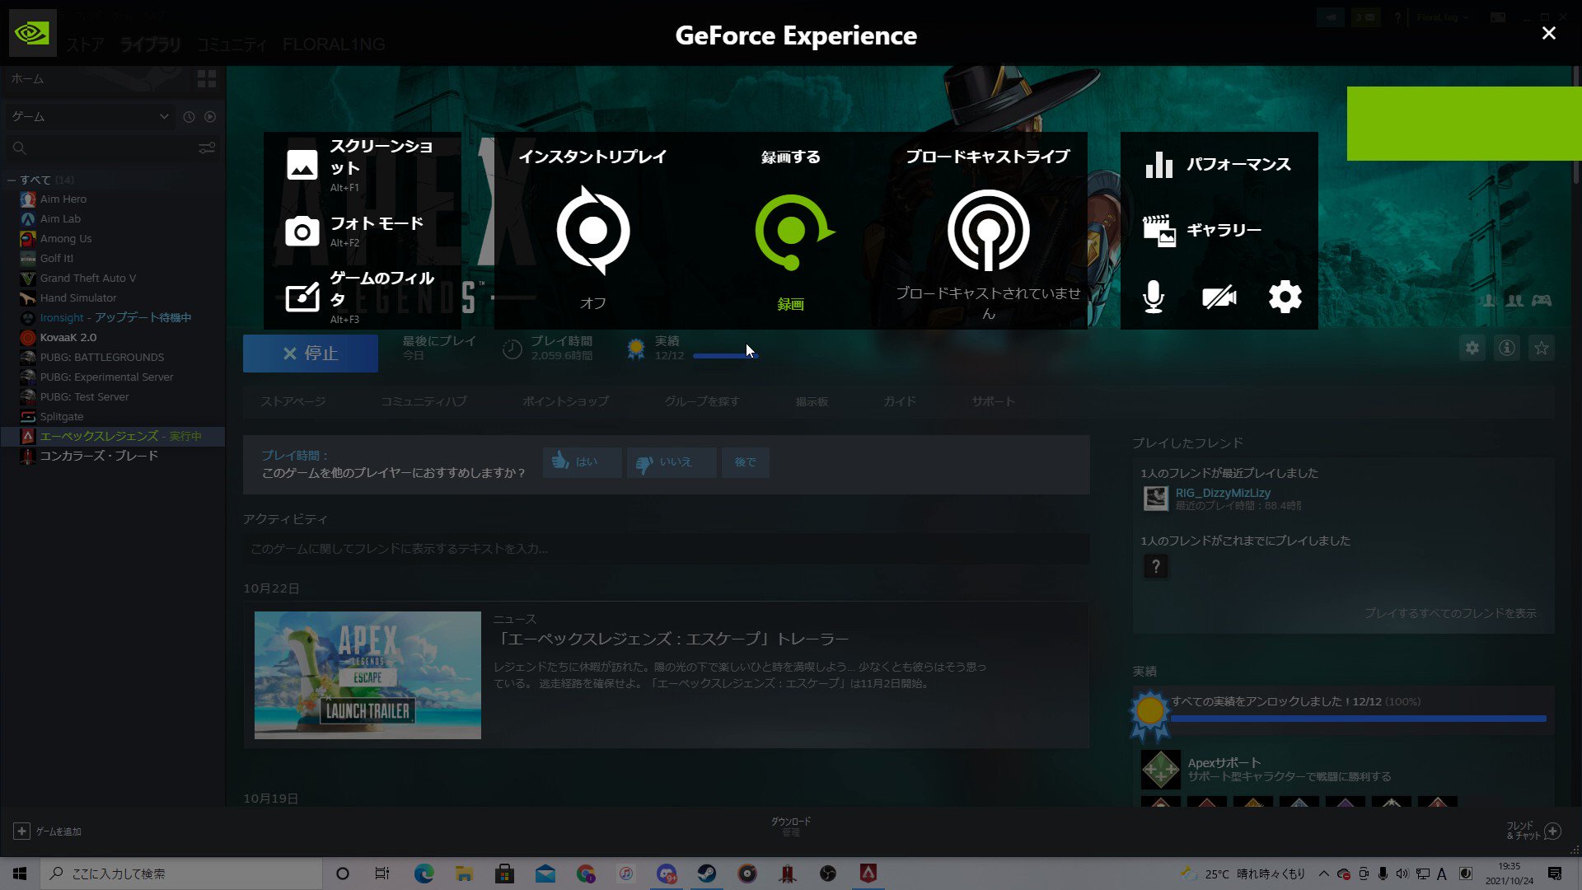Collapse the すべて games category
Screen dimensions: 1582x890
[12, 180]
